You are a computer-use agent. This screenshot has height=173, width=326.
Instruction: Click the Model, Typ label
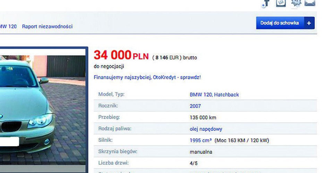coord(111,94)
